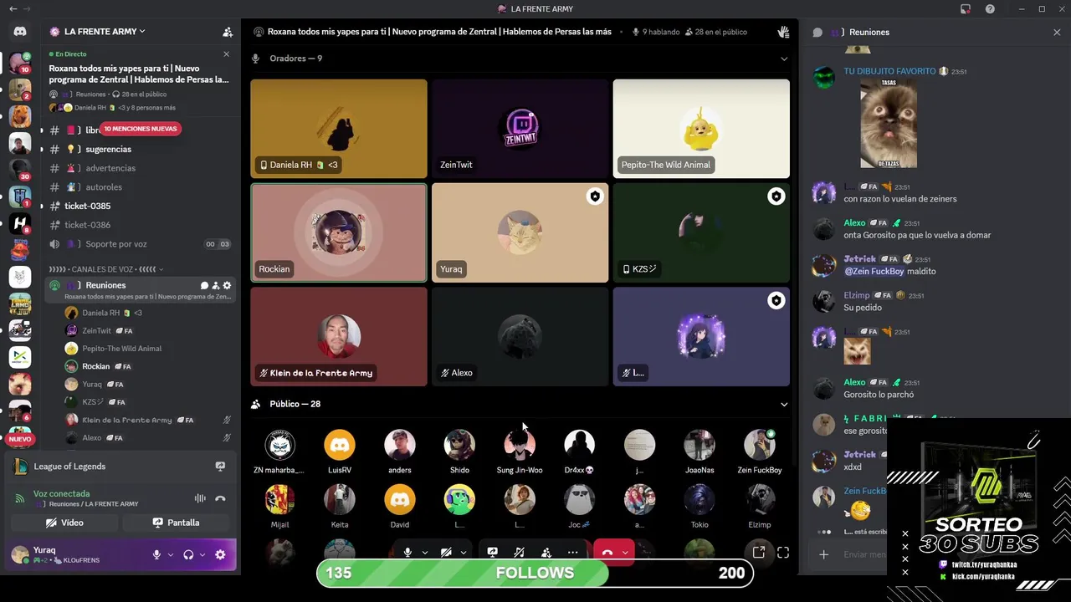Click Zein FuckBoy audience avatar

click(x=760, y=445)
